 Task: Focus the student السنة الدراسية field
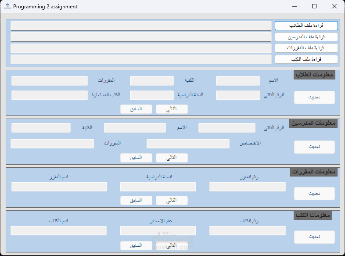(x=152, y=95)
